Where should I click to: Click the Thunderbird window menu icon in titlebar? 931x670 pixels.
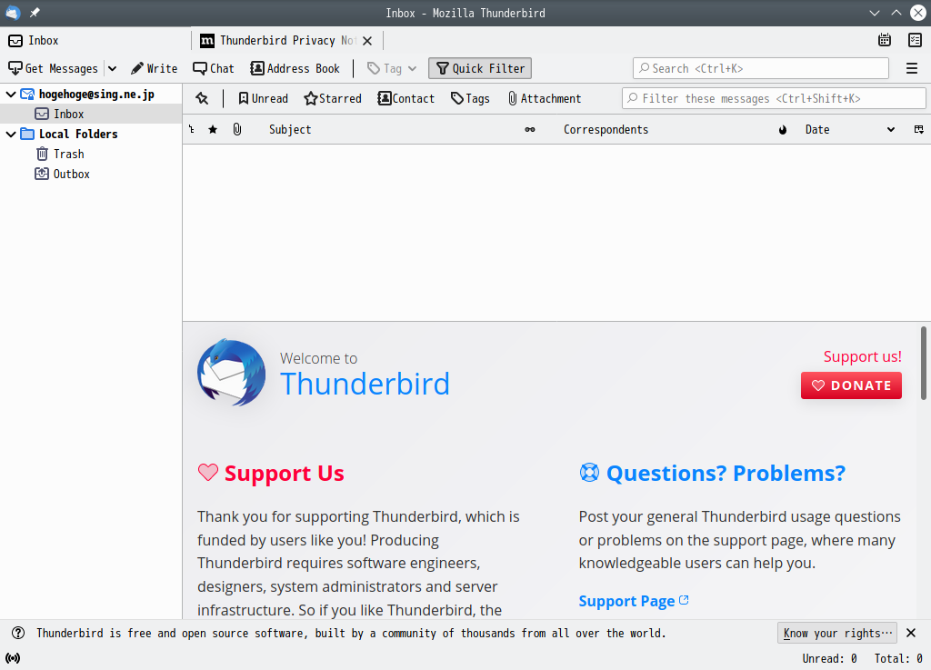click(x=13, y=13)
